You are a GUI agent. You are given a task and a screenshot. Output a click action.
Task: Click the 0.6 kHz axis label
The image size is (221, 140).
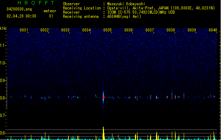(x=3, y=133)
